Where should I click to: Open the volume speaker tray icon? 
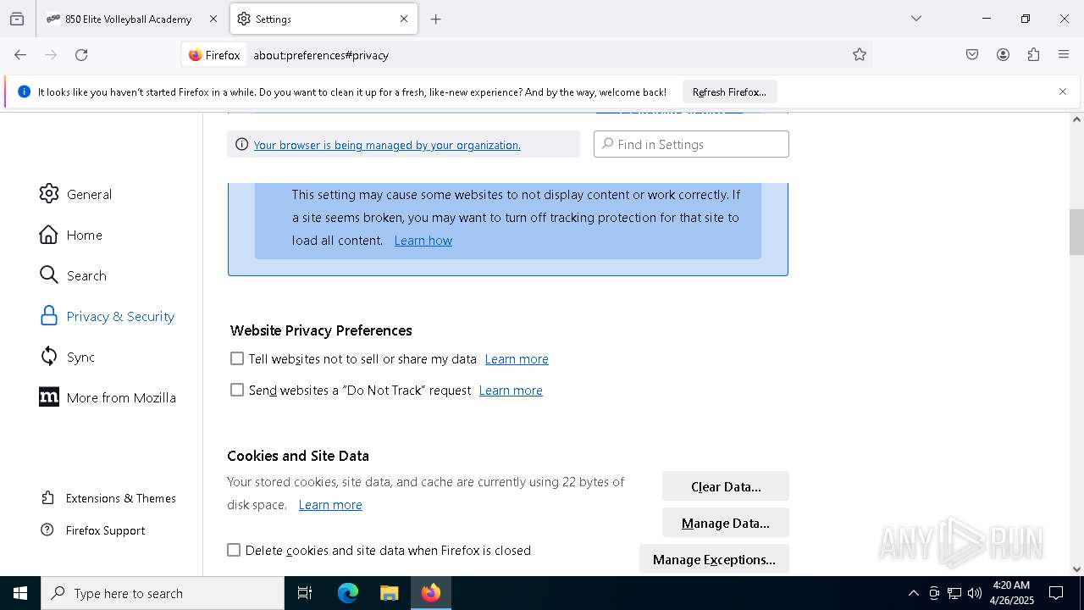[974, 593]
